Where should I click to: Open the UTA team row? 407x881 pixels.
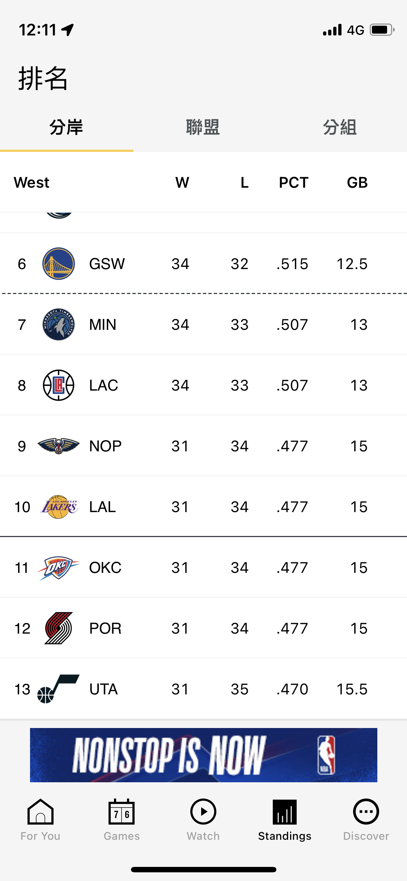(x=203, y=689)
